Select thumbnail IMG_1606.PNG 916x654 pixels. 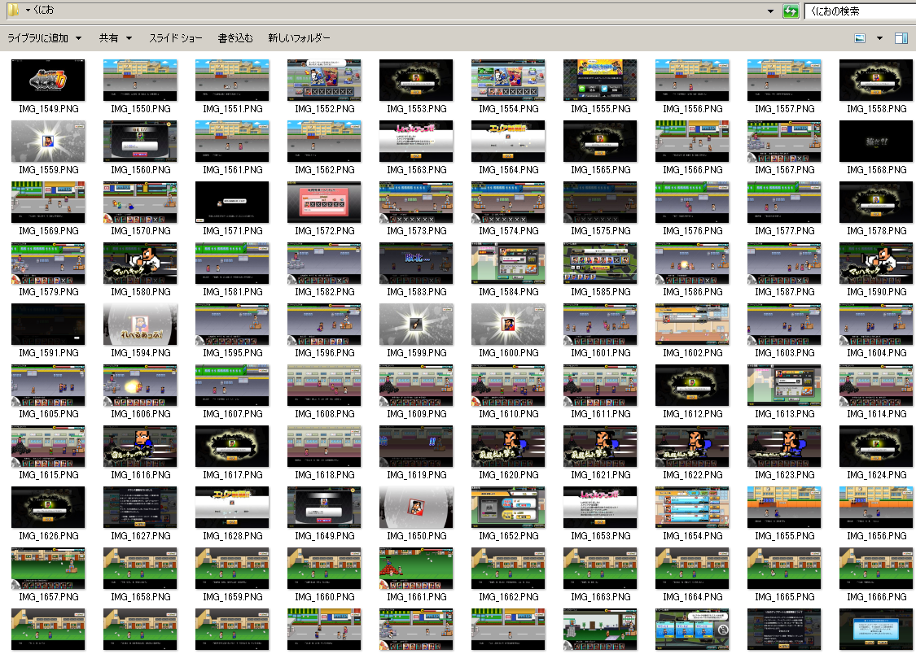coord(140,385)
